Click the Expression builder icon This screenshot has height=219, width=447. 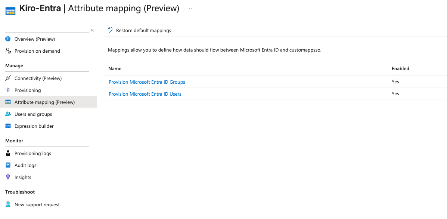(8, 126)
